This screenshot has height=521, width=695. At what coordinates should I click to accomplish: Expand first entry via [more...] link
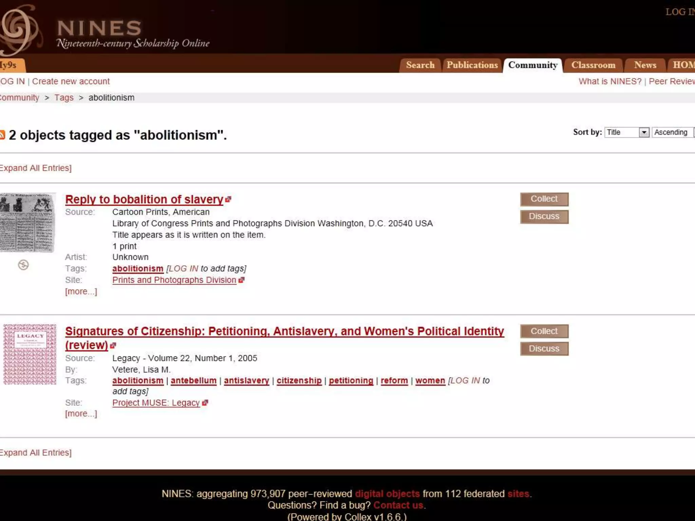coord(81,291)
